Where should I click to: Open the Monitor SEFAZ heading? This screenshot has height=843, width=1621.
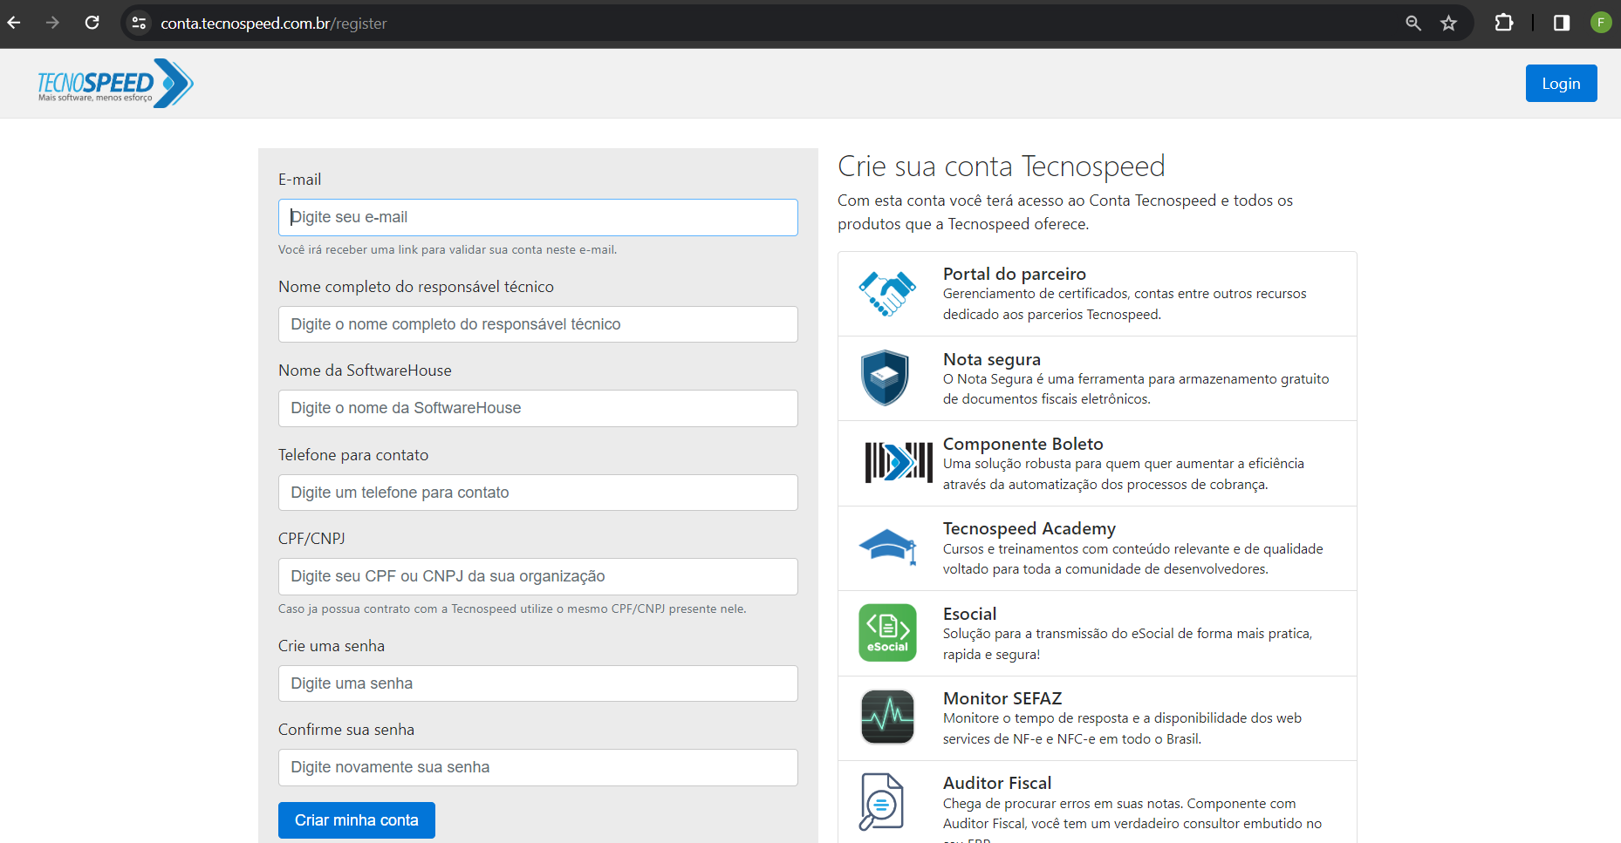click(x=1002, y=698)
